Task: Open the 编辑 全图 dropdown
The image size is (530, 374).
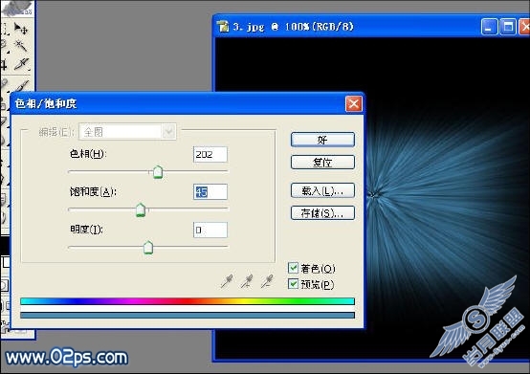Action: [x=127, y=132]
